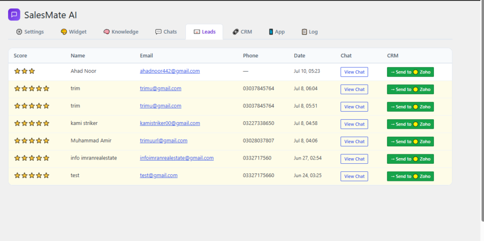Click the SalesMate AI title text
The width and height of the screenshot is (484, 241).
click(x=51, y=15)
